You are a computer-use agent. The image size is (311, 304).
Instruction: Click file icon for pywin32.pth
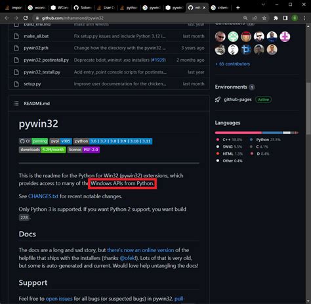pyautogui.click(x=16, y=48)
